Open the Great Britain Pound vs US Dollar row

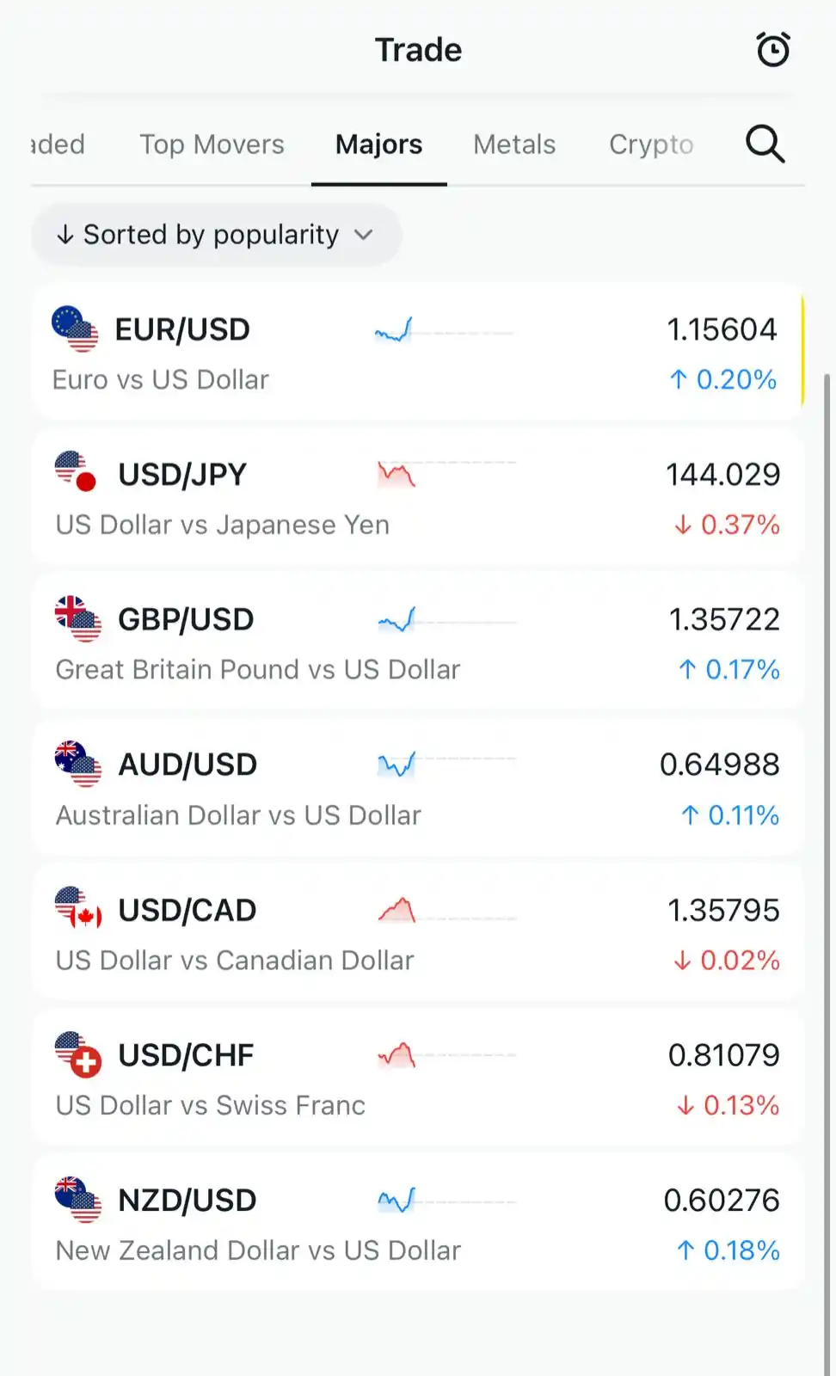click(x=418, y=643)
